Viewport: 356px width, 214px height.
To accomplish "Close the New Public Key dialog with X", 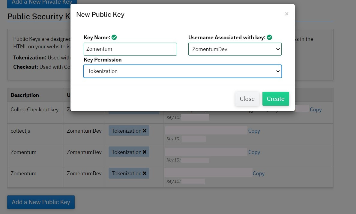I will 287,14.
